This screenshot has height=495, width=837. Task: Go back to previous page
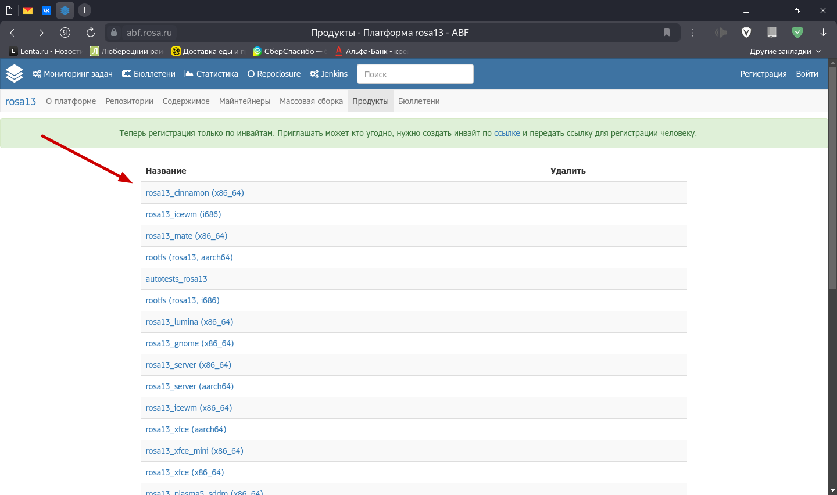(14, 33)
